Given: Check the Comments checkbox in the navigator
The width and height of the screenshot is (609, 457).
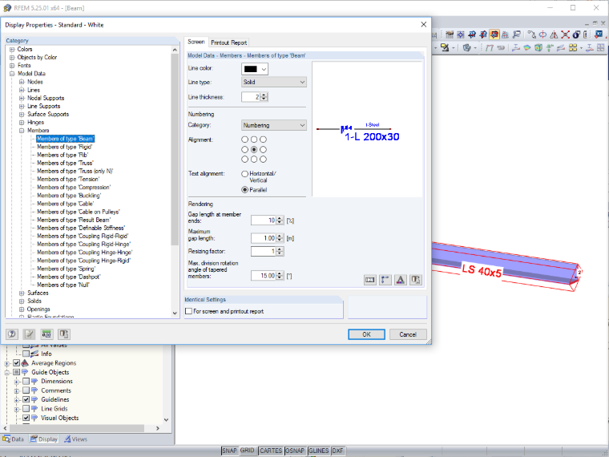Looking at the screenshot, I should point(26,390).
